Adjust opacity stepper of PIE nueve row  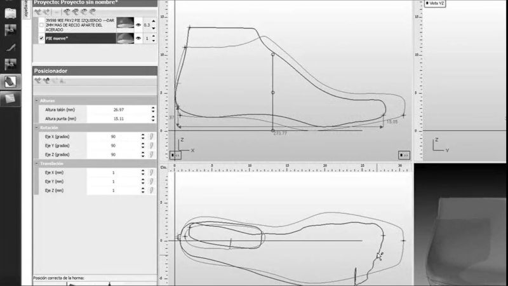point(154,38)
